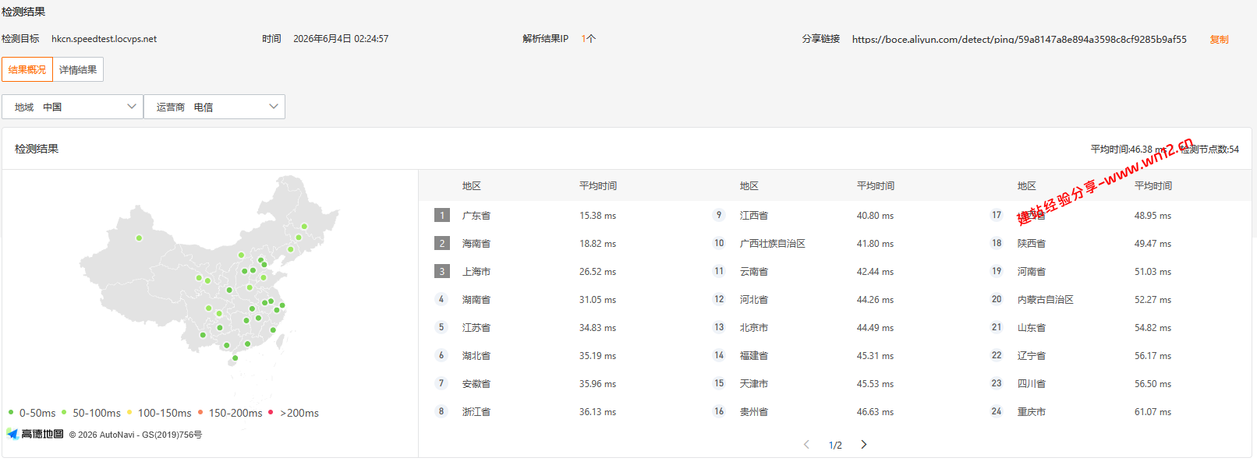This screenshot has width=1257, height=465.
Task: Select the 云南省 row
Action: tap(835, 272)
